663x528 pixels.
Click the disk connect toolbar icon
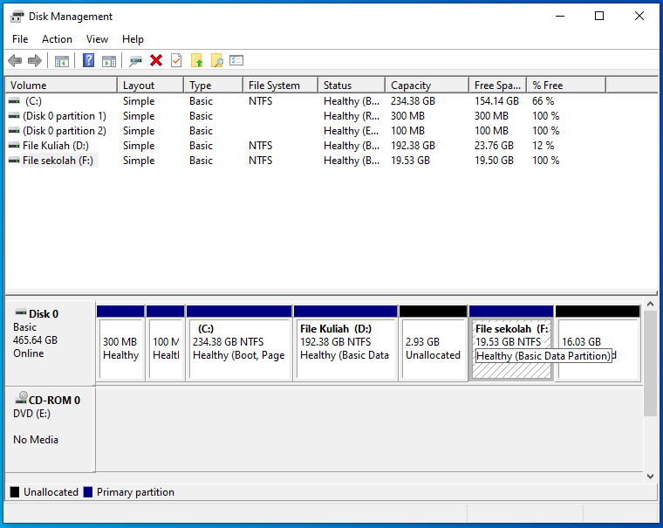pyautogui.click(x=135, y=60)
